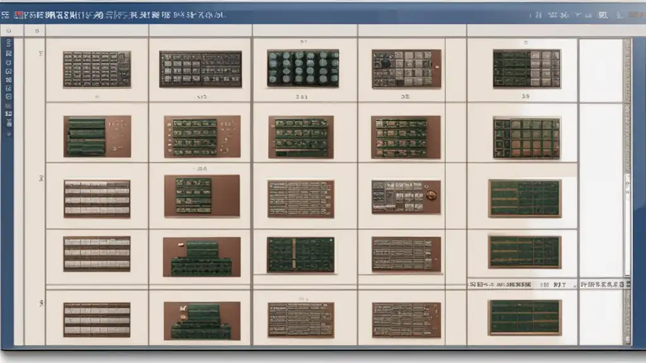This screenshot has width=646, height=363.
Task: Click the application logo icon in the title bar
Action: coord(5,15)
